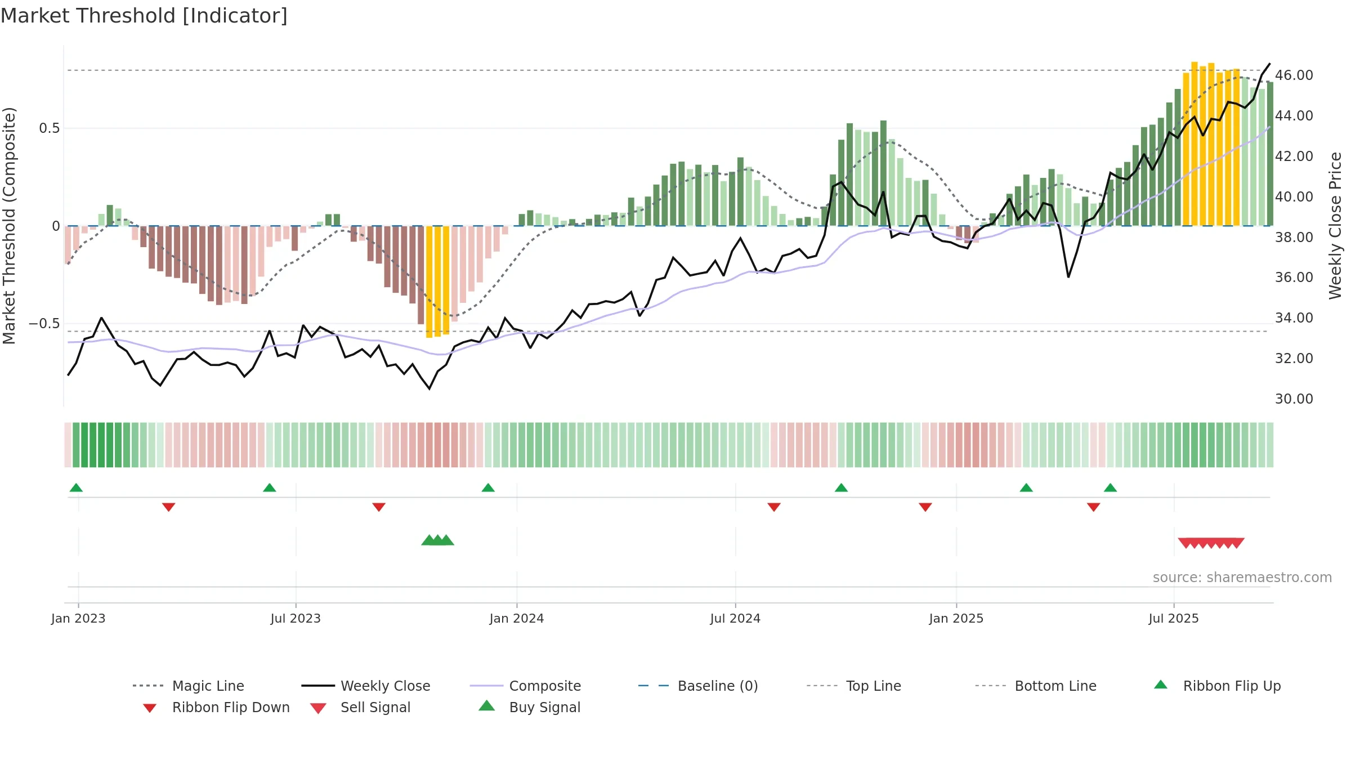Click the Market Threshold [Indicator] title
Screen dimensions: 1351x760
[x=144, y=16]
